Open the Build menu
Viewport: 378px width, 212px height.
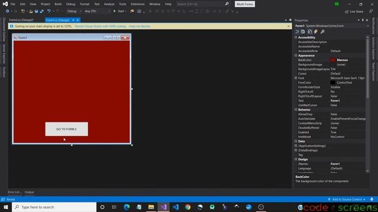pyautogui.click(x=58, y=4)
